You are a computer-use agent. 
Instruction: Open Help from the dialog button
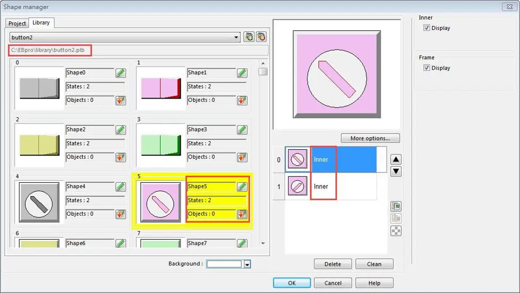click(x=374, y=283)
